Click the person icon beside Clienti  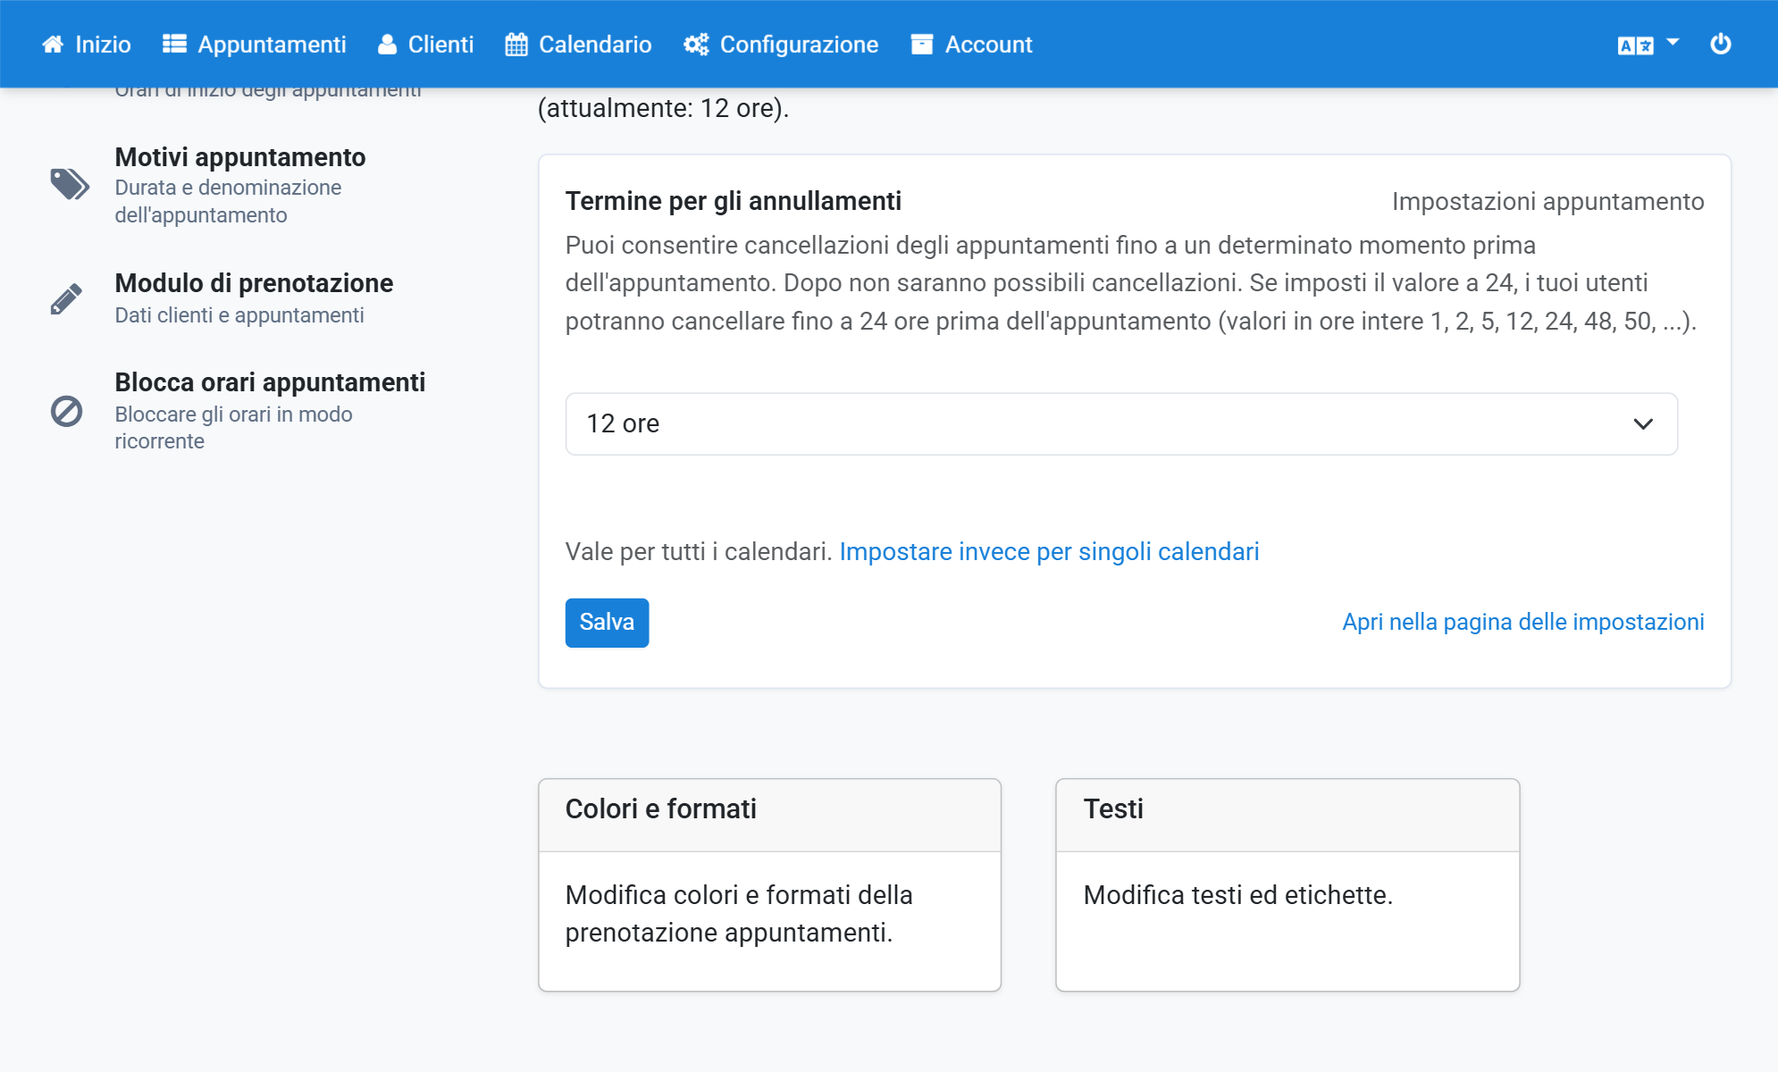click(x=387, y=45)
